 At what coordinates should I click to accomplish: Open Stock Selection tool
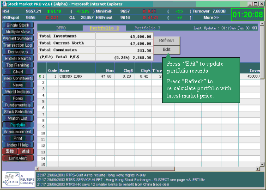(x=18, y=112)
